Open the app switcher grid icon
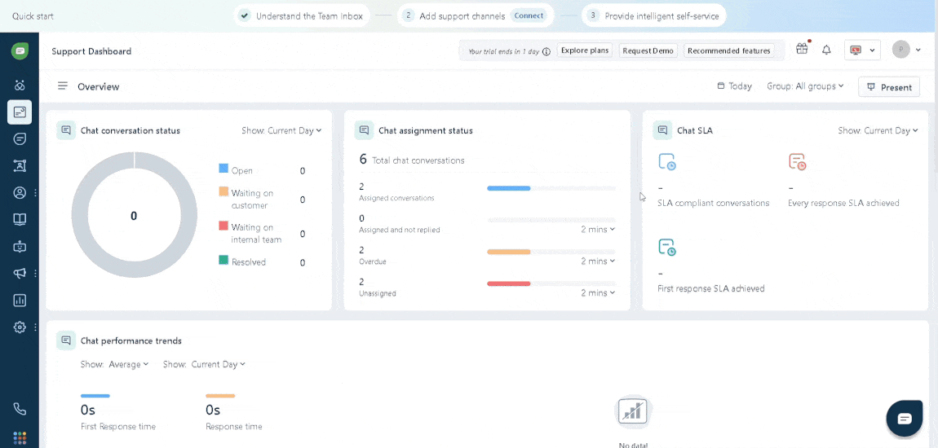The width and height of the screenshot is (938, 448). 20,437
